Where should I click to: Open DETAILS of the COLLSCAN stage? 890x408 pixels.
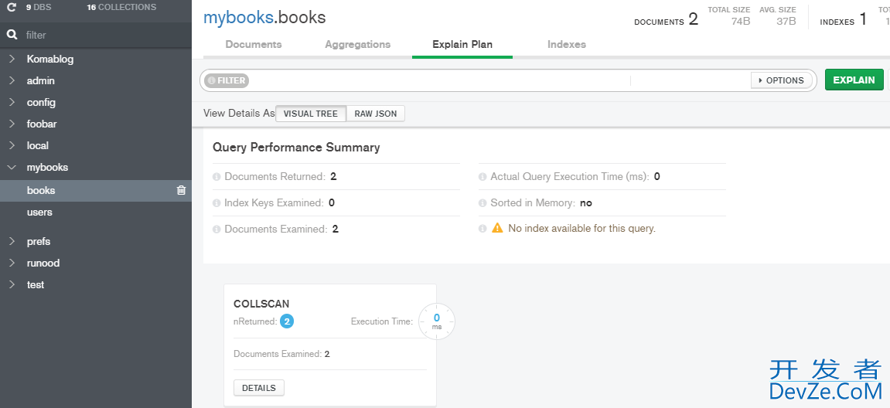259,388
